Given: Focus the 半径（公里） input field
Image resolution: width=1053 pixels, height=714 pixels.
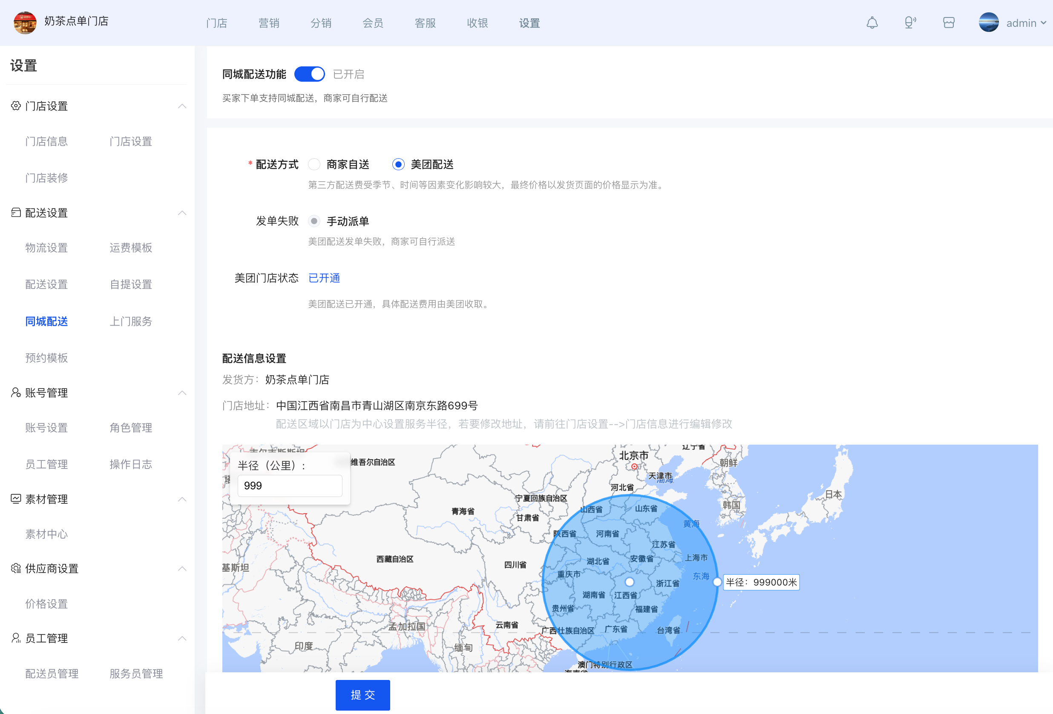Looking at the screenshot, I should 290,486.
